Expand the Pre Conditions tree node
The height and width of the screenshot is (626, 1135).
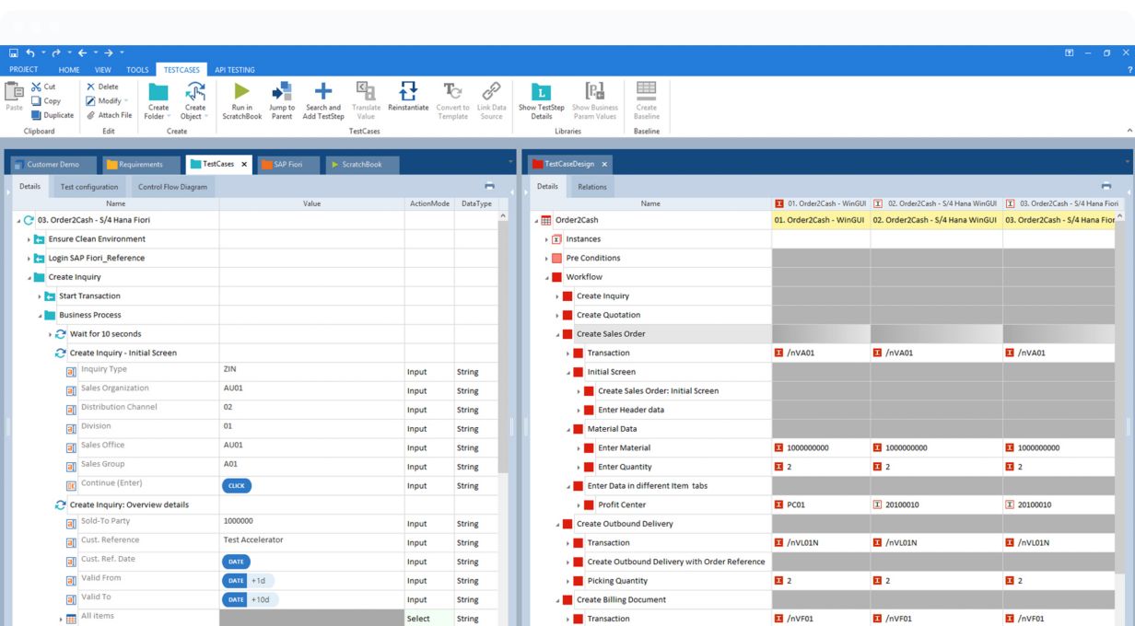(546, 259)
